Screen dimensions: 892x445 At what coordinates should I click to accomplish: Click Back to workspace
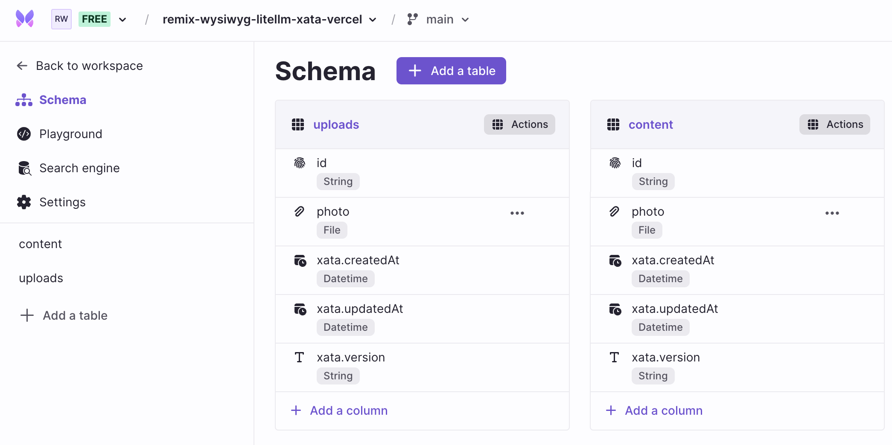[x=89, y=66]
